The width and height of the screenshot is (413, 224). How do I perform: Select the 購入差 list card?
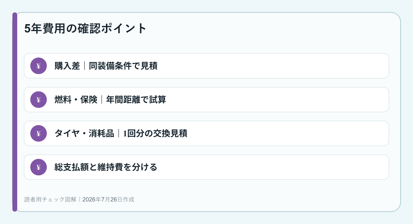coord(206,66)
